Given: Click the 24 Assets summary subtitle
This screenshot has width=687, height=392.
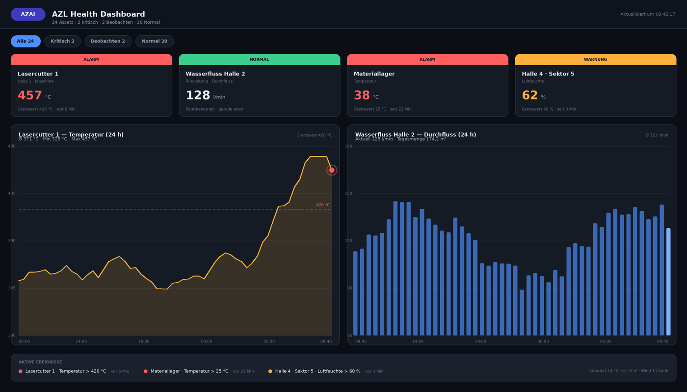Looking at the screenshot, I should coord(106,23).
